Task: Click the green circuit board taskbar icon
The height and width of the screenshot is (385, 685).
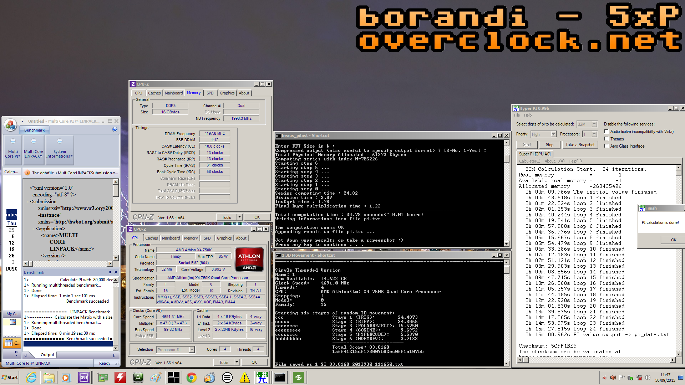Action: pyautogui.click(x=103, y=378)
